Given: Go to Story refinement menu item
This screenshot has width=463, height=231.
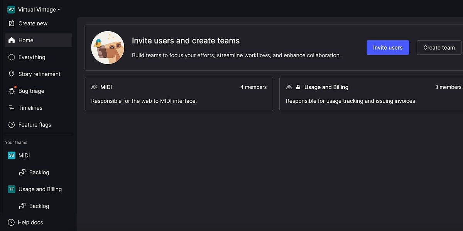Looking at the screenshot, I should [x=38, y=74].
